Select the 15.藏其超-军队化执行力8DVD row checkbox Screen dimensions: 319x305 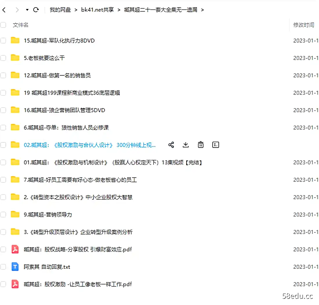coord(3,41)
